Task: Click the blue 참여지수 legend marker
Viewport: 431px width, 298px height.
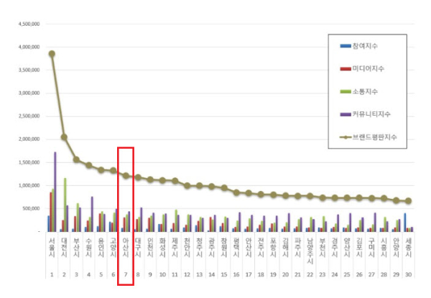Action: click(x=345, y=46)
